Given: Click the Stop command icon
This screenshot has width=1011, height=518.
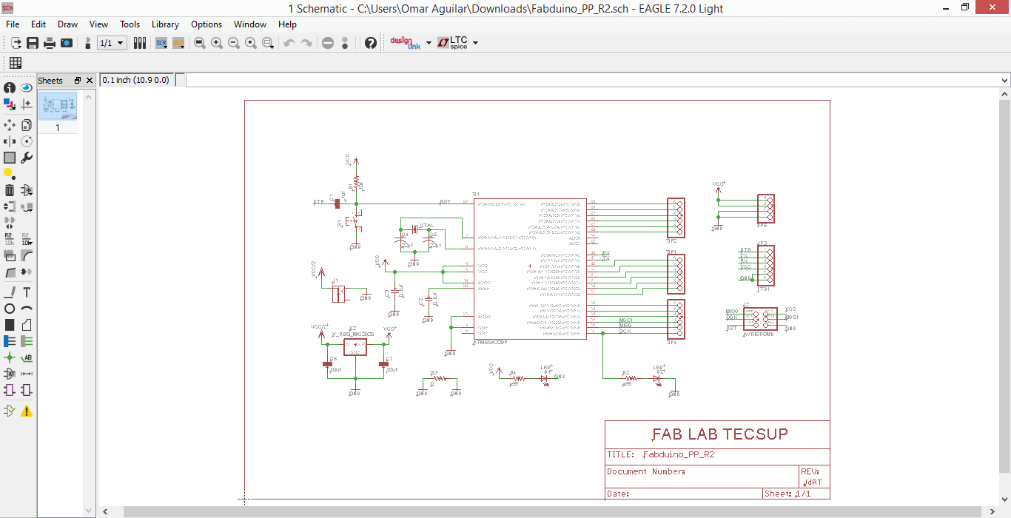Looking at the screenshot, I should pyautogui.click(x=328, y=43).
